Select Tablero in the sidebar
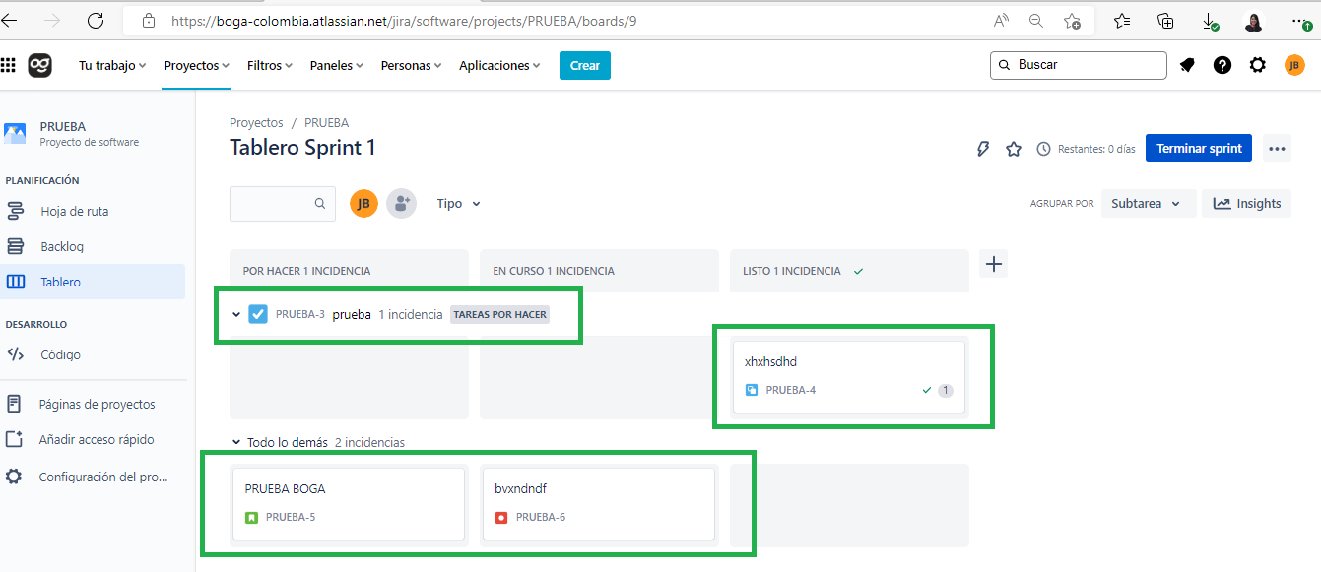This screenshot has height=572, width=1321. click(x=93, y=282)
